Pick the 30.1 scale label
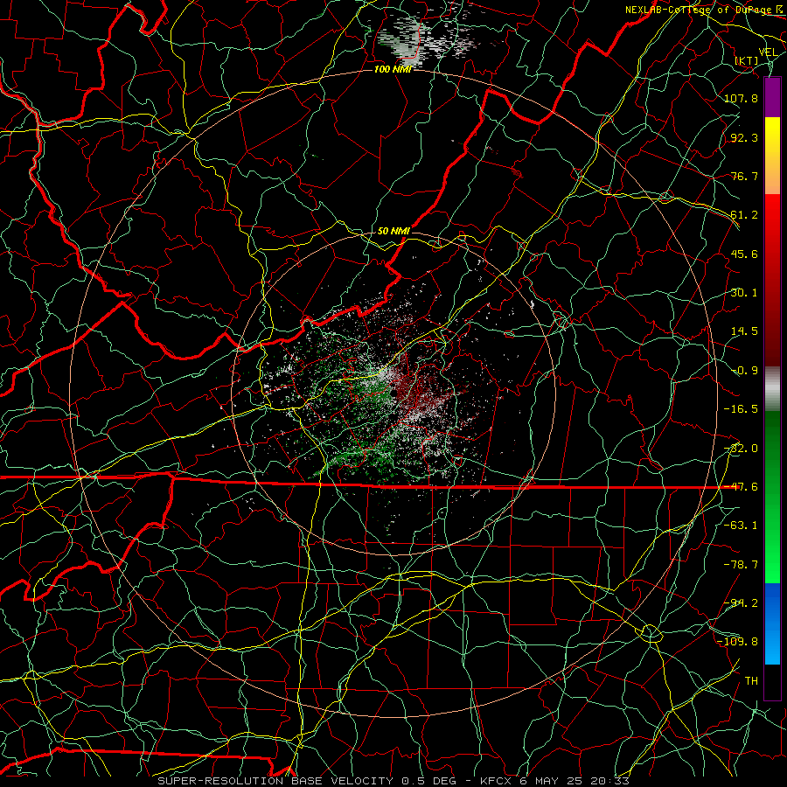Image resolution: width=787 pixels, height=787 pixels. 744,293
